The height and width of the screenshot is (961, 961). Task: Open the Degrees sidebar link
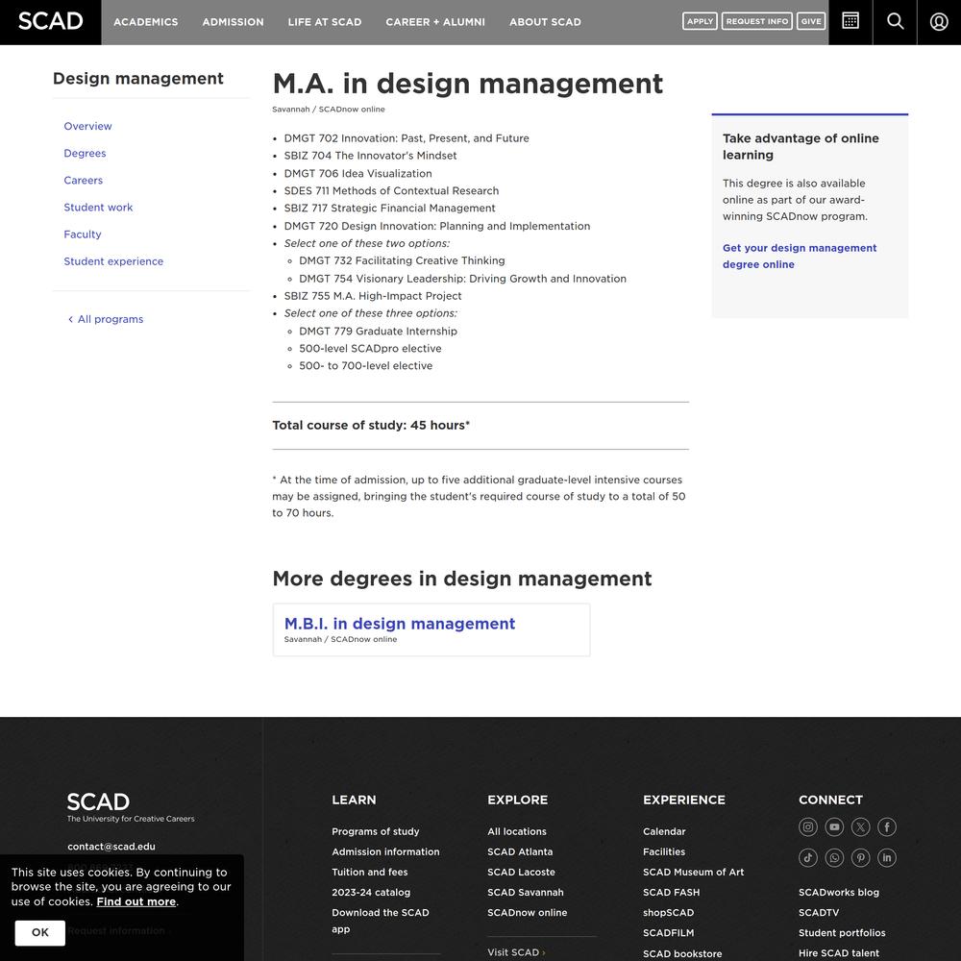85,153
